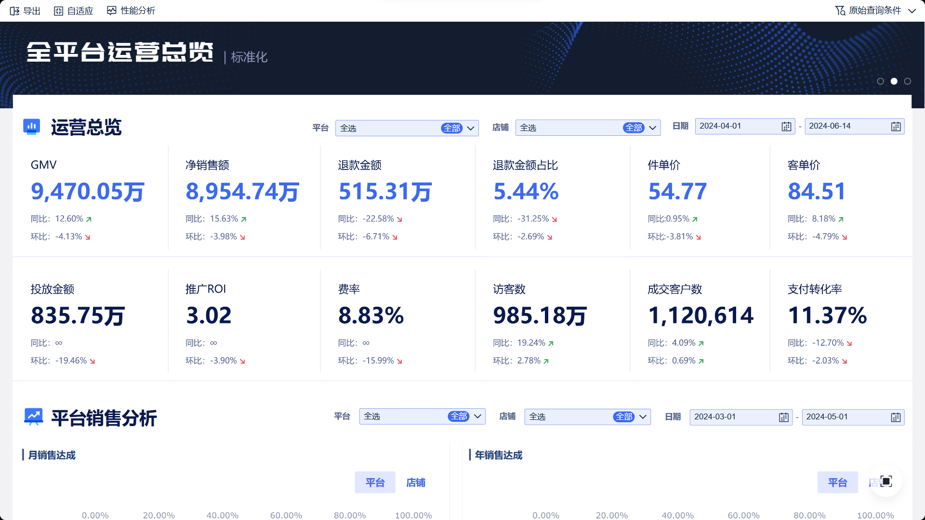Select 平台 tab in yearly sales chart
This screenshot has width=925, height=520.
[837, 482]
